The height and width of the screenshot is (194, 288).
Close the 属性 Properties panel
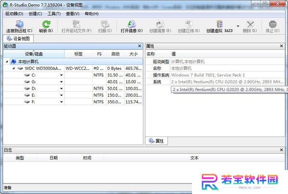[x=282, y=46]
